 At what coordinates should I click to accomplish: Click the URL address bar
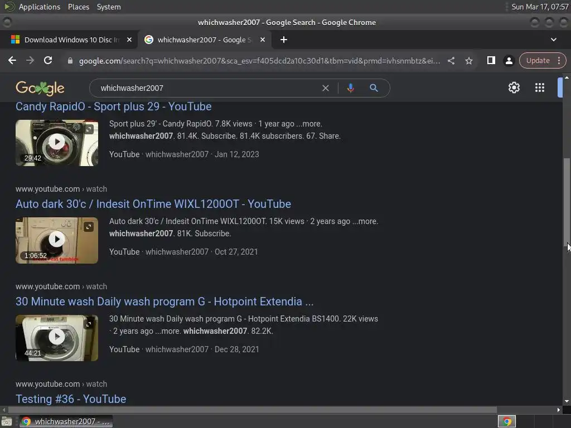pos(259,61)
